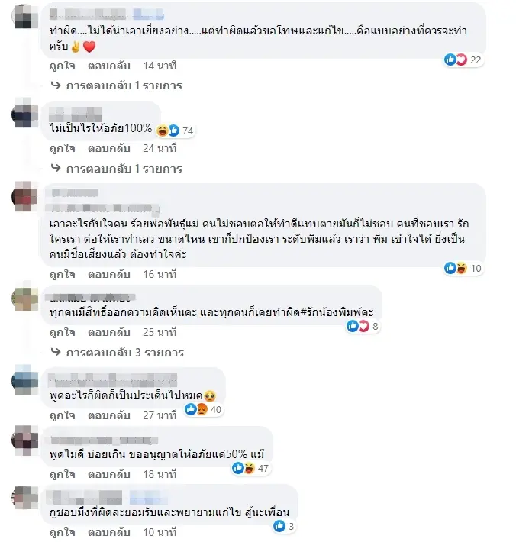Show who reacted to the 8-reaction comment
Image resolution: width=516 pixels, height=542 pixels.
pos(363,326)
